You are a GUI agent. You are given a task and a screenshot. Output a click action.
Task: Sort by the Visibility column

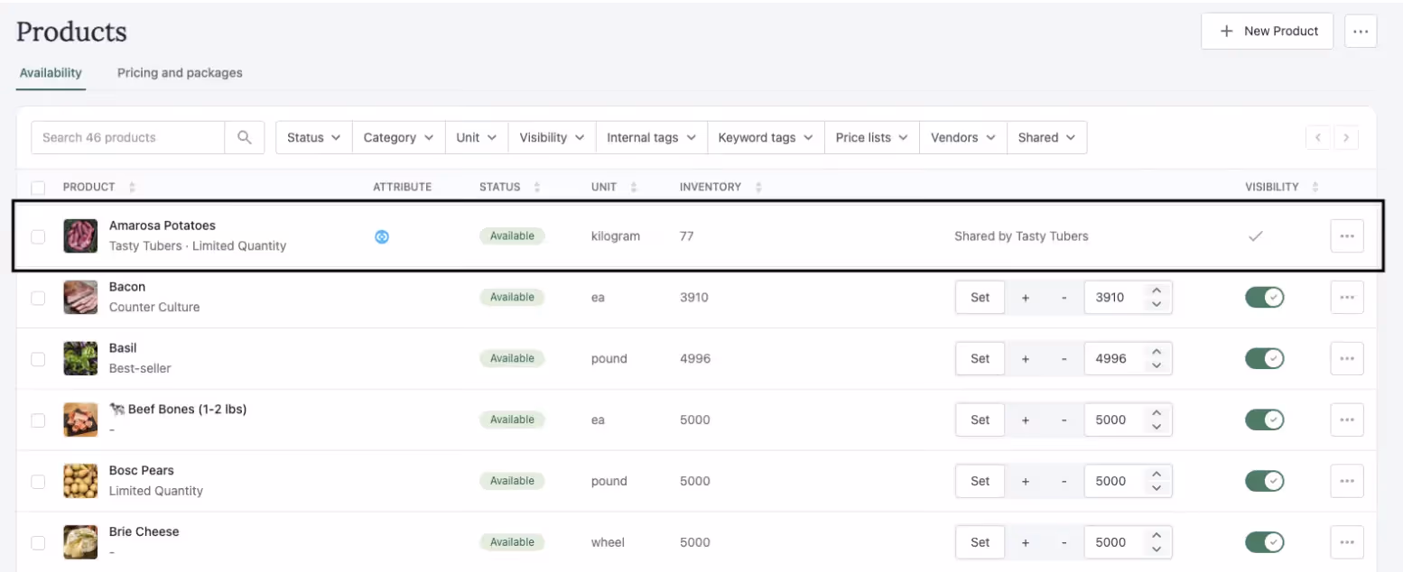coord(1315,187)
